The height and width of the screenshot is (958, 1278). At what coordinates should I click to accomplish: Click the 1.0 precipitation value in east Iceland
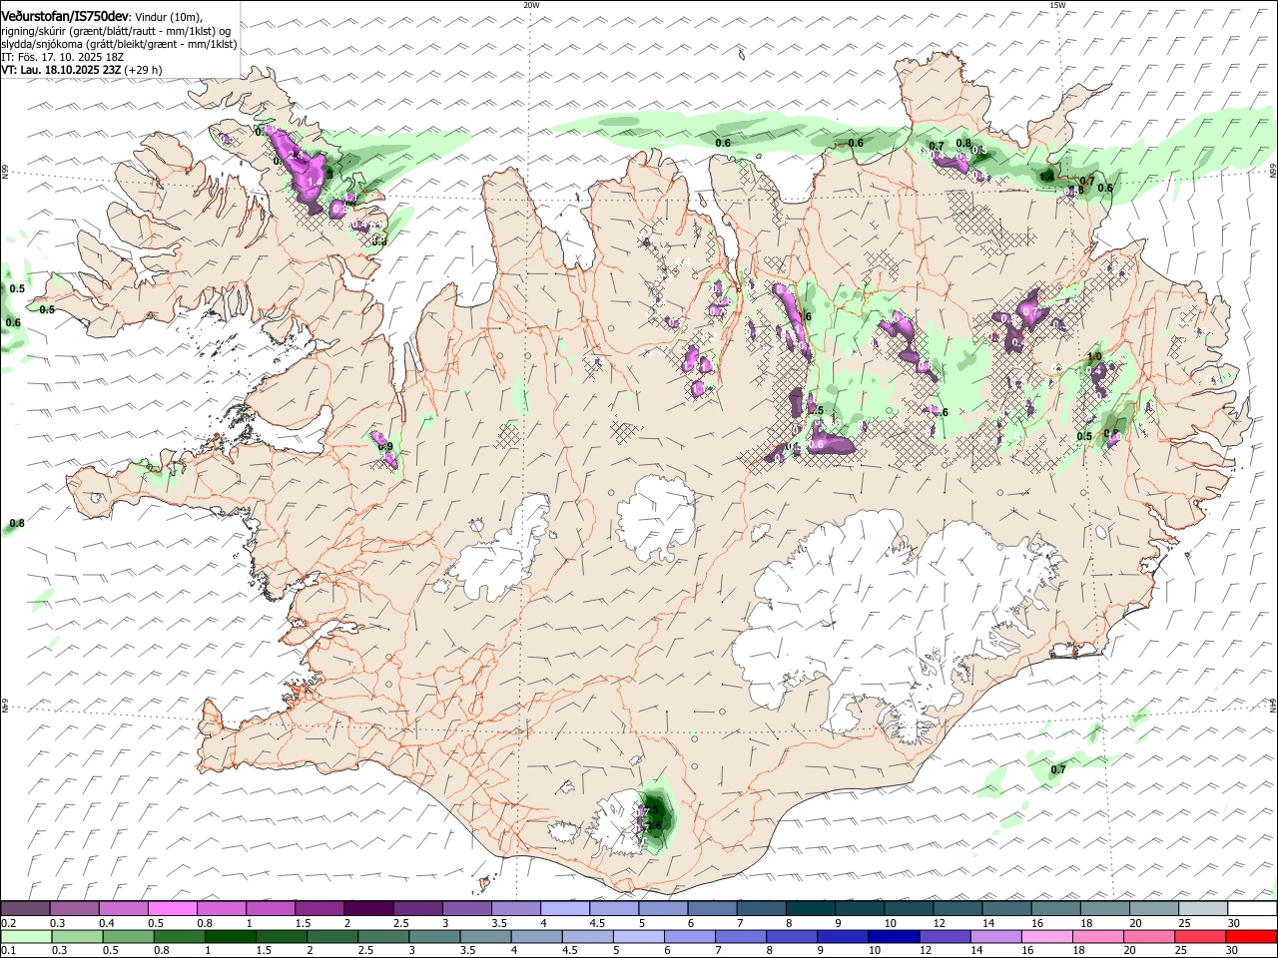(1094, 356)
